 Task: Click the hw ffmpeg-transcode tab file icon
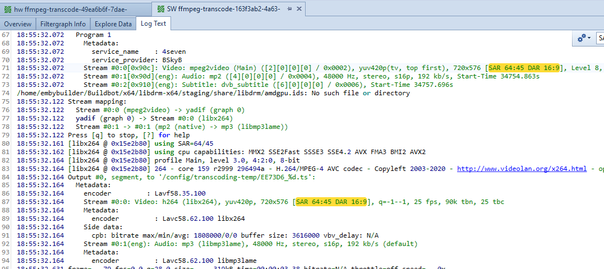(7, 9)
